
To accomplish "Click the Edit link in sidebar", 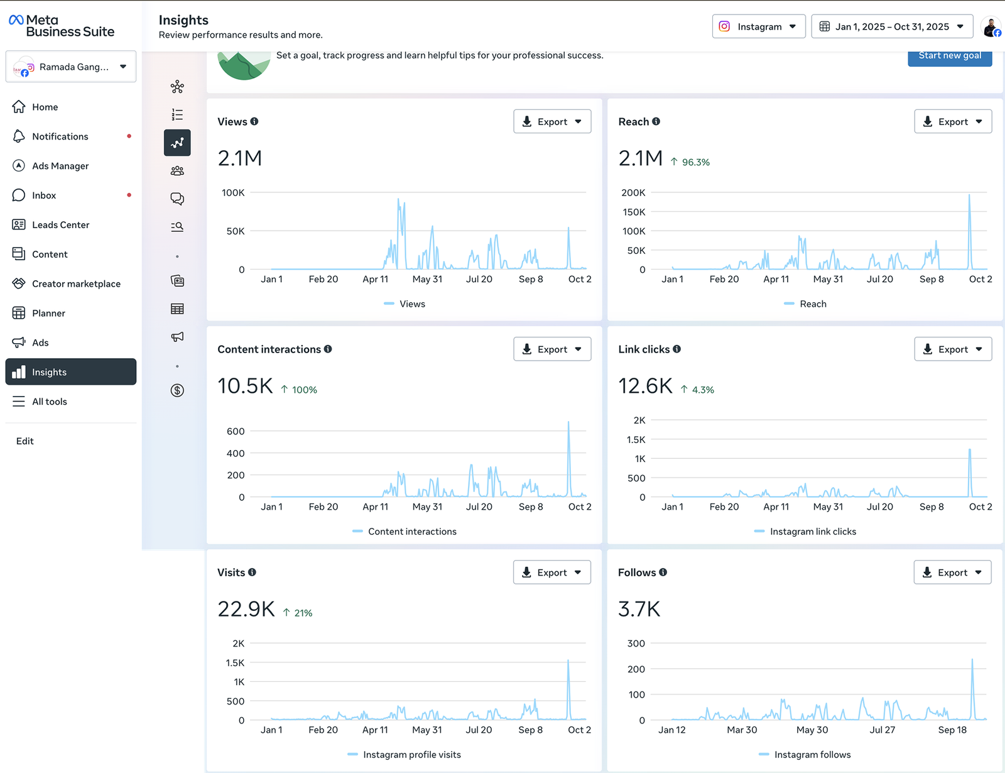I will click(x=25, y=441).
